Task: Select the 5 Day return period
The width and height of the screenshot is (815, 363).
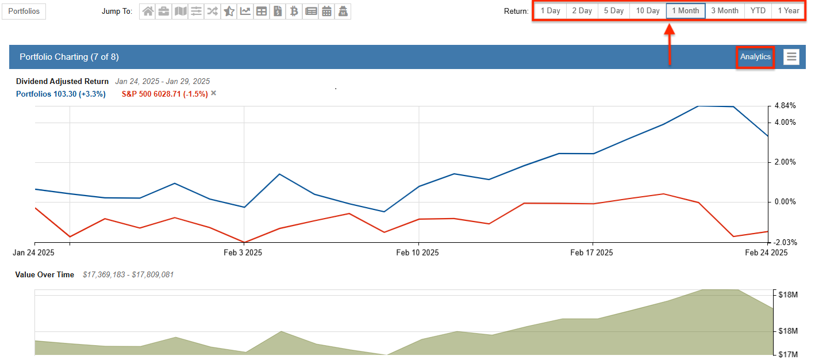Action: (x=614, y=11)
